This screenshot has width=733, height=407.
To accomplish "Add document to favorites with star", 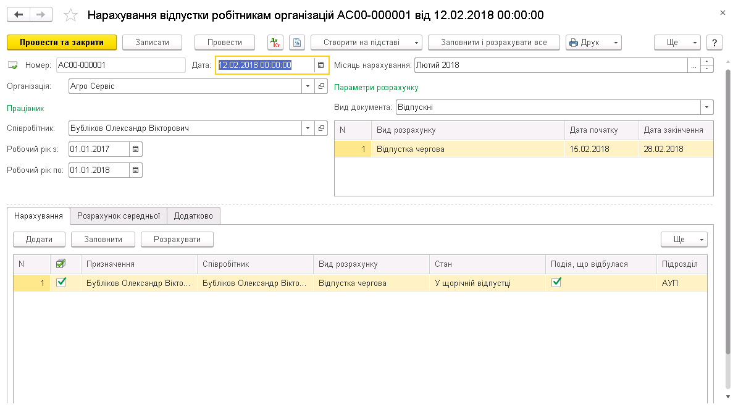I will coord(72,15).
